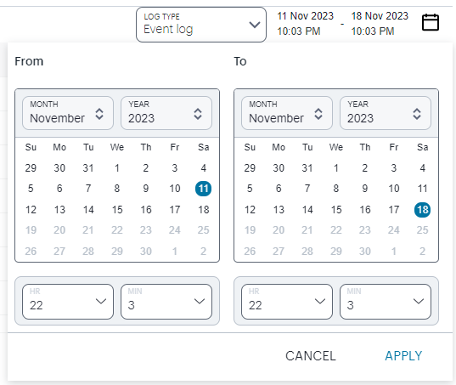
Task: Pick day 7 in From calendar
Action: (x=88, y=189)
